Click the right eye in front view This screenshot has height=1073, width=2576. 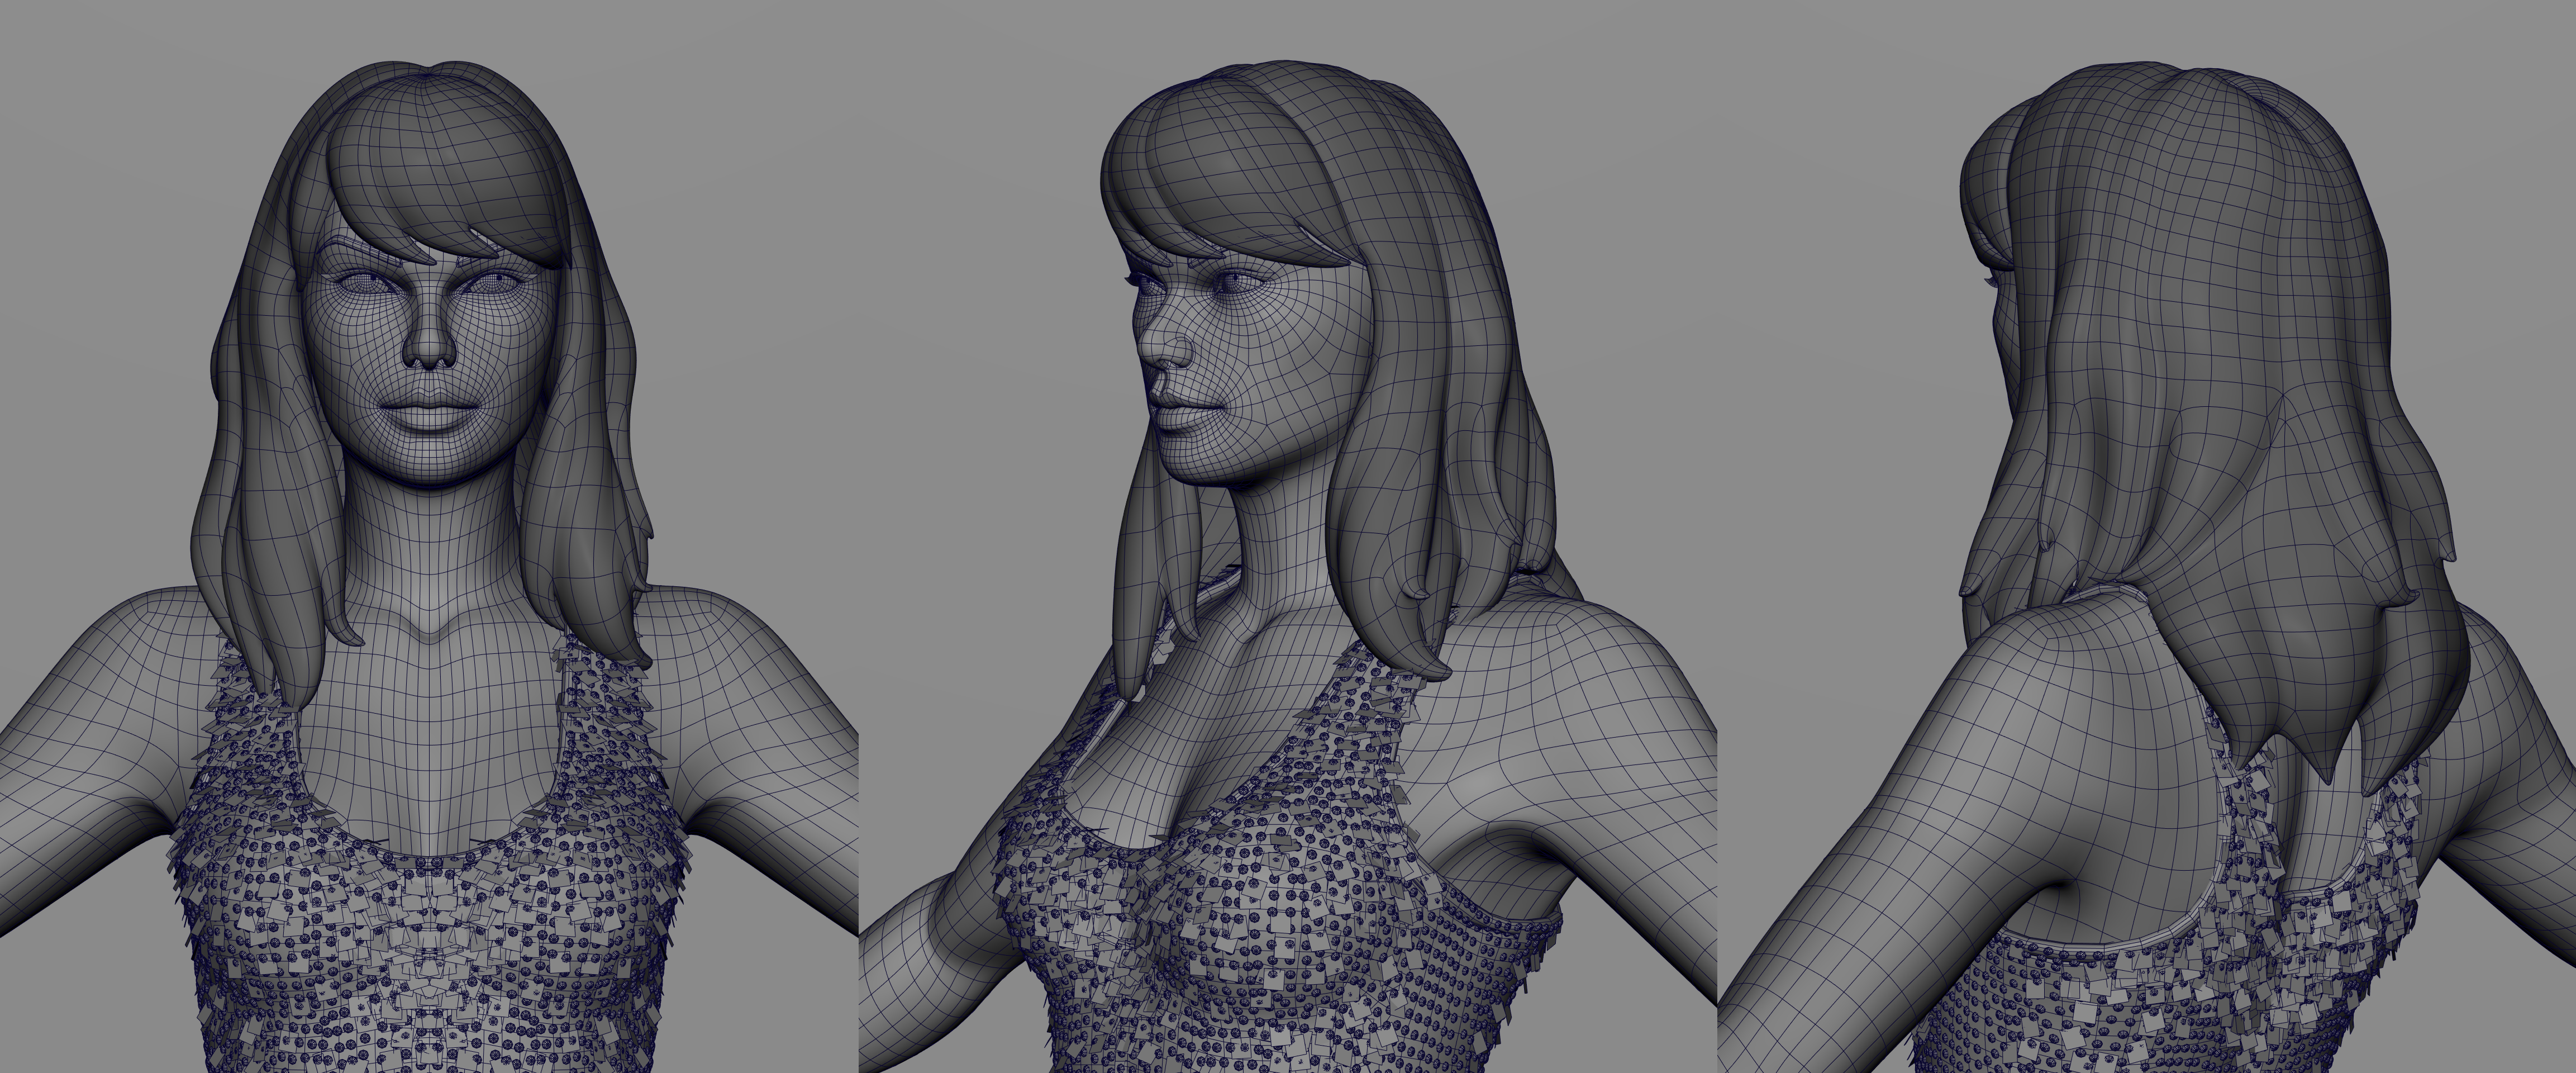click(x=493, y=283)
